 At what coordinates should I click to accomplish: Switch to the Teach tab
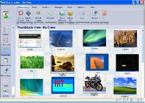(34, 7)
